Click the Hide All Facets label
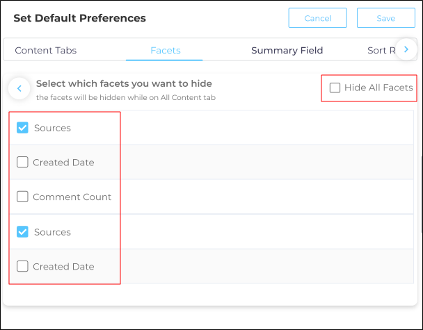This screenshot has width=423, height=330. 378,88
